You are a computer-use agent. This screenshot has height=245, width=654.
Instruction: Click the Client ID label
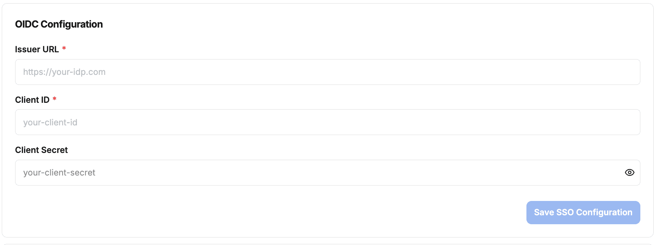click(x=32, y=100)
